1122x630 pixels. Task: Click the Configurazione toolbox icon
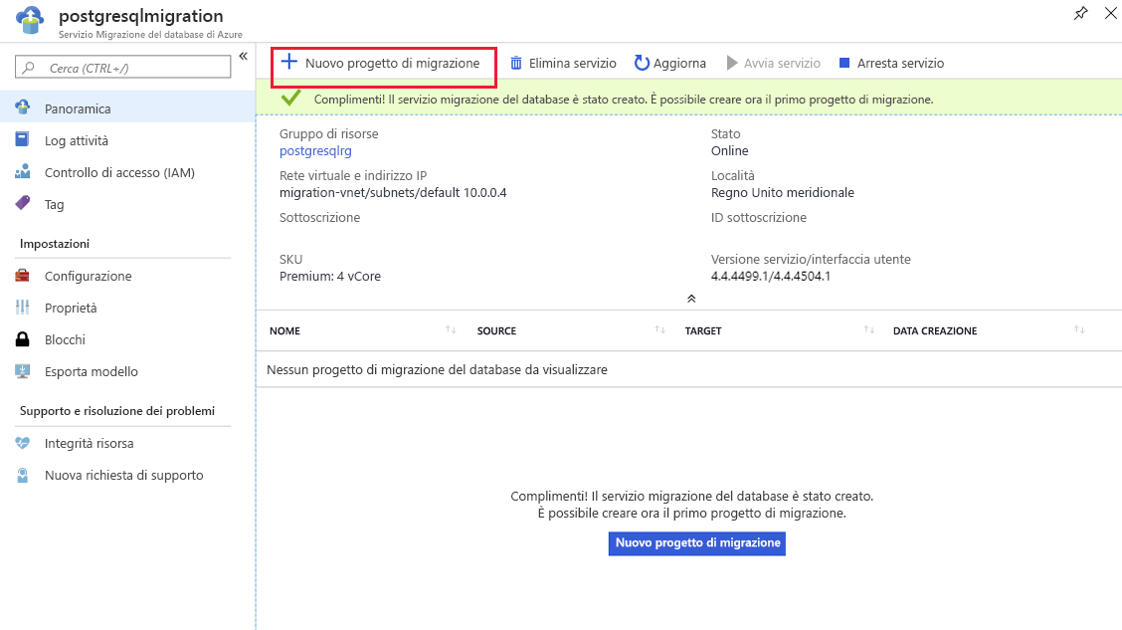[23, 276]
